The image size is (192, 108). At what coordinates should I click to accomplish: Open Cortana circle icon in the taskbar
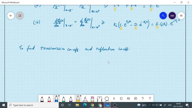(62, 105)
